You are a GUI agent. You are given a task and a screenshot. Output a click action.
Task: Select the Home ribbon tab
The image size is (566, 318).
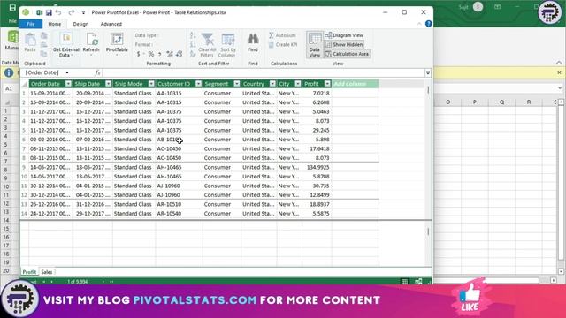click(55, 24)
